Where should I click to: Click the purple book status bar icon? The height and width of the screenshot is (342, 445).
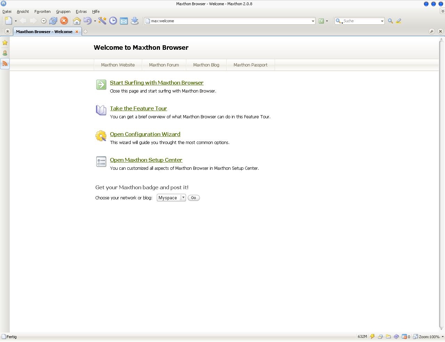point(396,337)
